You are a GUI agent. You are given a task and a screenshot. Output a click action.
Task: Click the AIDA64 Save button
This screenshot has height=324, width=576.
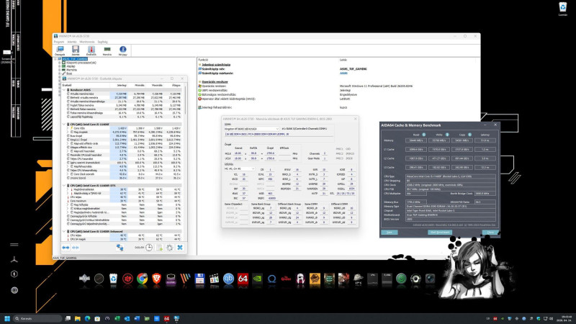pyautogui.click(x=390, y=232)
